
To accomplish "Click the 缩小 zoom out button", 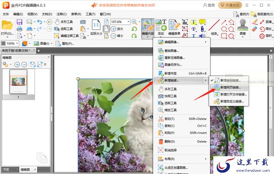I will tap(117, 36).
